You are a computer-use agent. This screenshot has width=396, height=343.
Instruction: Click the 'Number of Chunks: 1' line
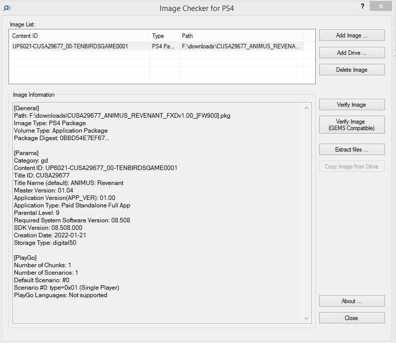pyautogui.click(x=42, y=265)
